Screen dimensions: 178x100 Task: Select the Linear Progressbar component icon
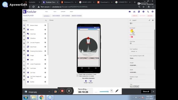[28, 64]
